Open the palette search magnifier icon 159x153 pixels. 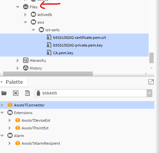(x=27, y=93)
